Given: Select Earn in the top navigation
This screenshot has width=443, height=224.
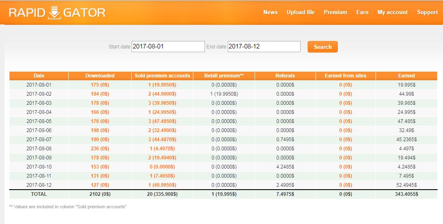Looking at the screenshot, I should tap(362, 12).
